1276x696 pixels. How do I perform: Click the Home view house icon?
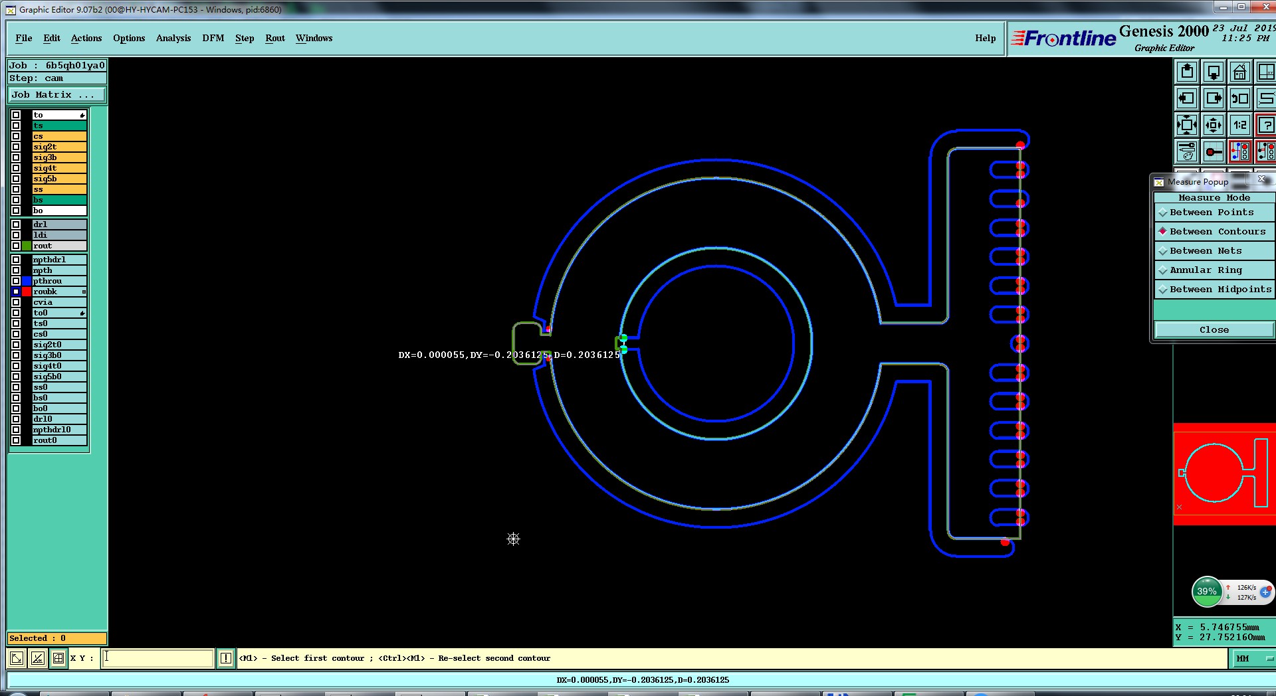(x=1240, y=72)
